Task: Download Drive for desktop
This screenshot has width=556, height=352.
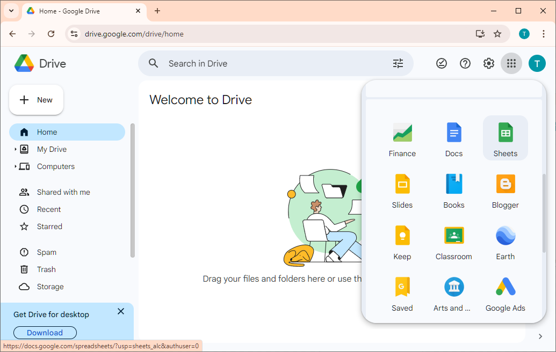Action: 45,332
